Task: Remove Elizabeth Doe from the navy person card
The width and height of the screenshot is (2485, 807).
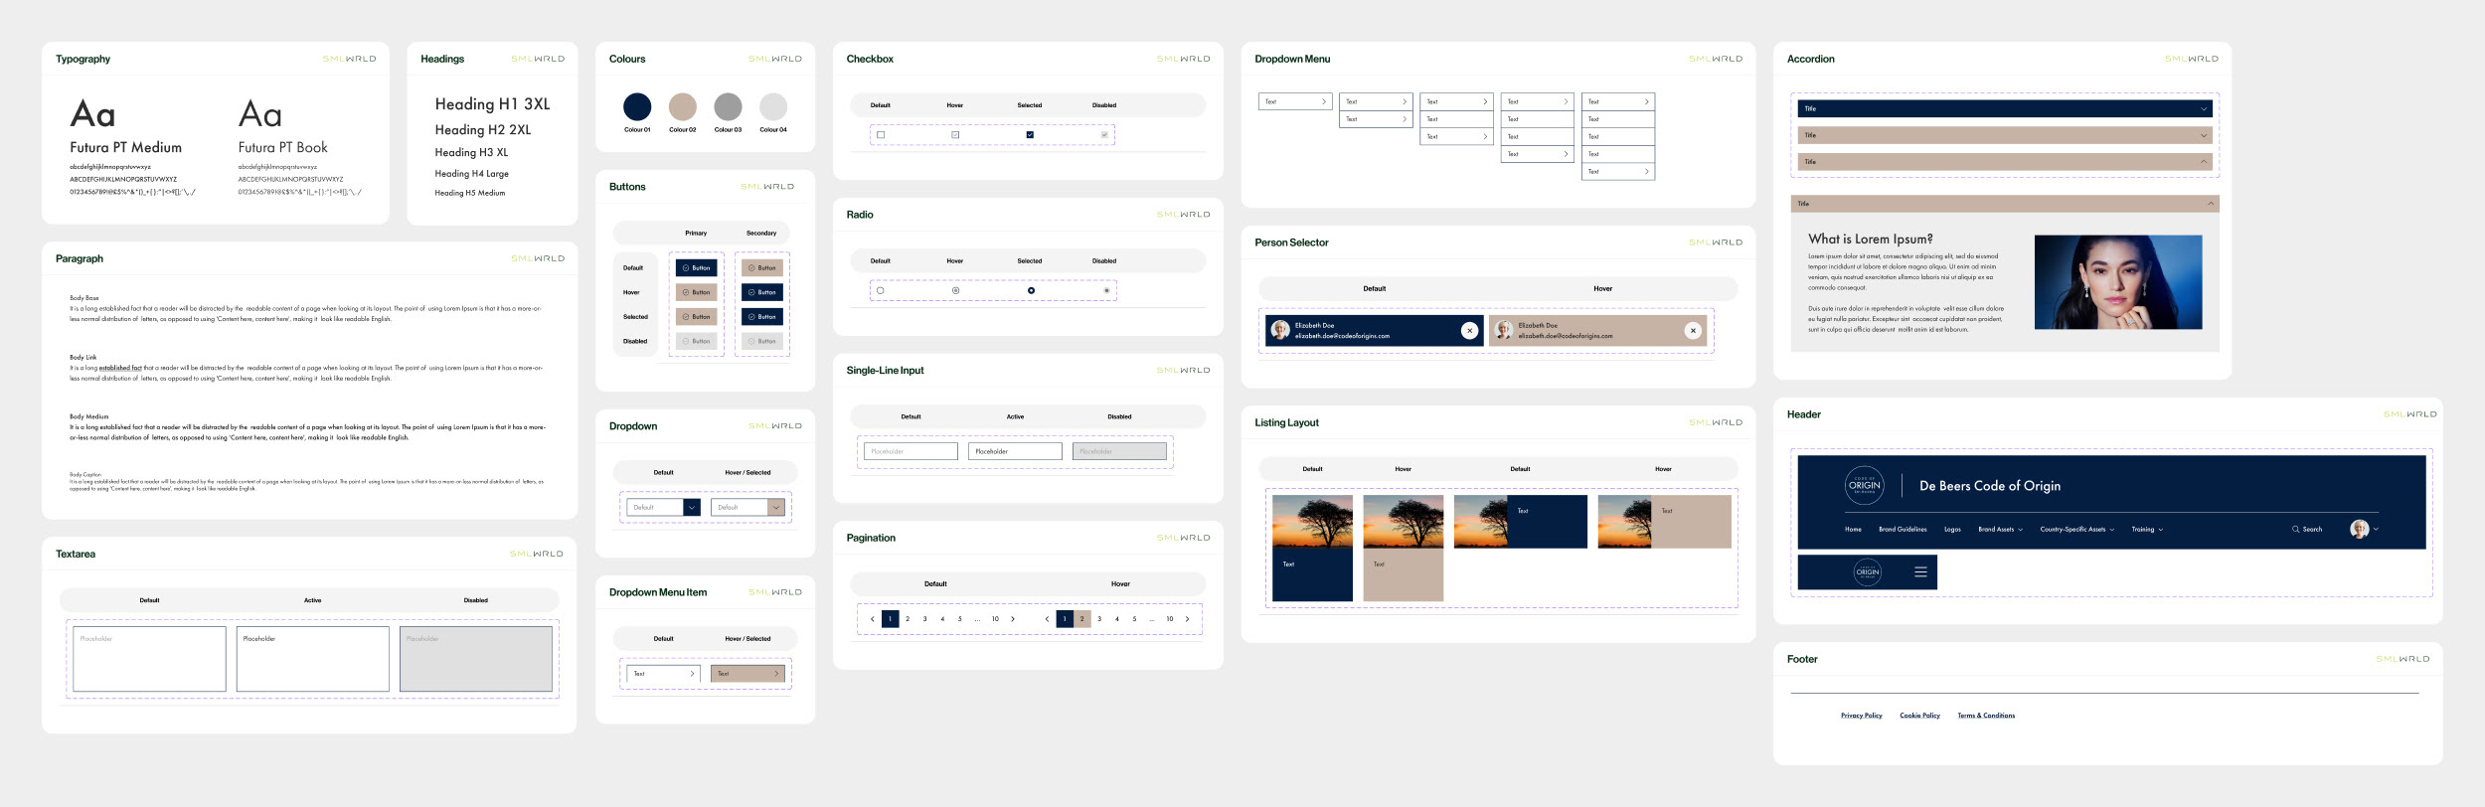Action: [1469, 331]
